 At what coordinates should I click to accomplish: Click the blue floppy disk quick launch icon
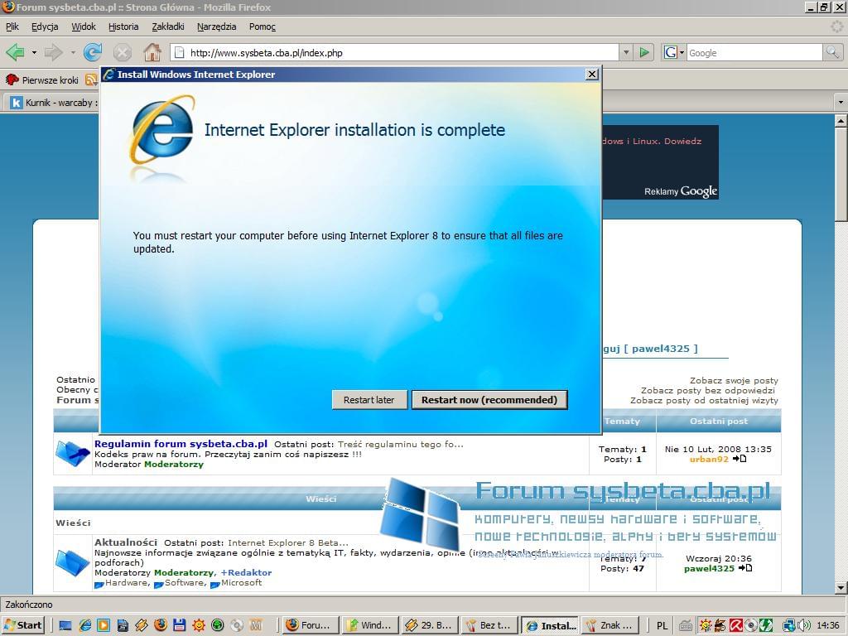[x=180, y=625]
